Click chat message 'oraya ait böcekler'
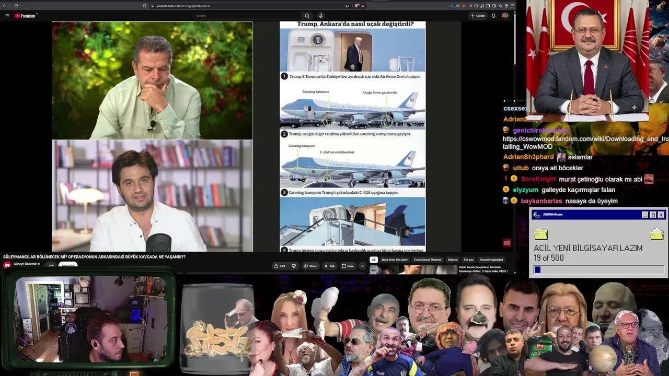The image size is (669, 376). click(x=557, y=168)
